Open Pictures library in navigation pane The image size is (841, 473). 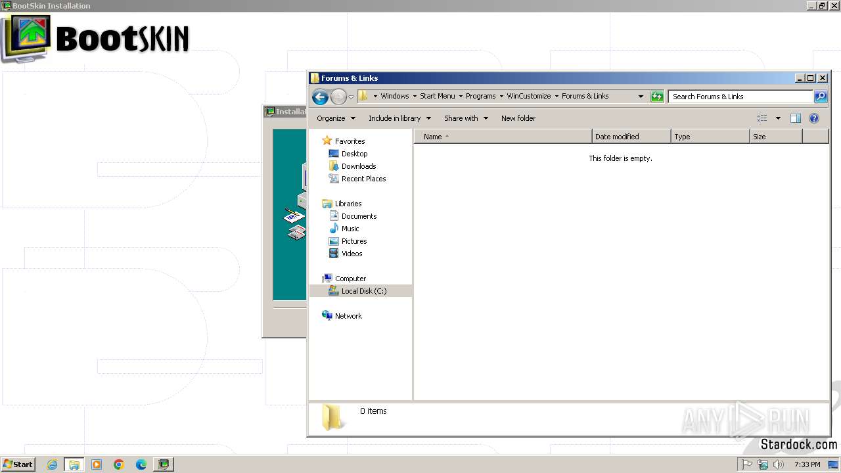click(354, 241)
